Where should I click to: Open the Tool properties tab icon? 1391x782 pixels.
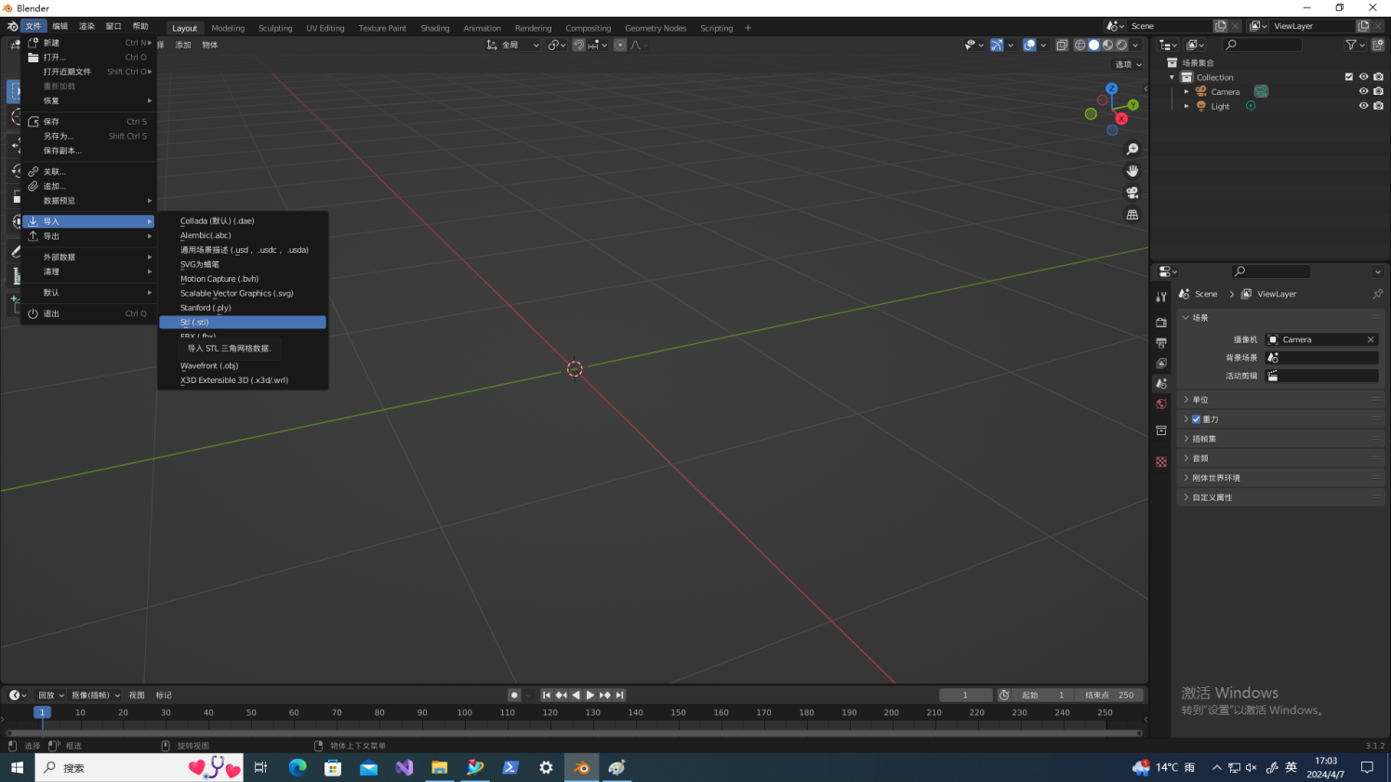coord(1161,297)
